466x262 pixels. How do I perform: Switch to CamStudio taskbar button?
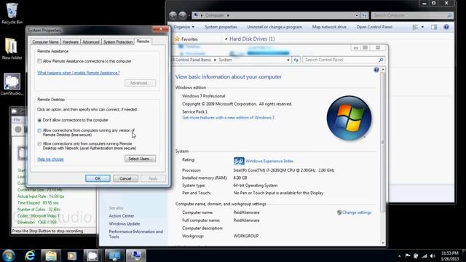[x=92, y=255]
